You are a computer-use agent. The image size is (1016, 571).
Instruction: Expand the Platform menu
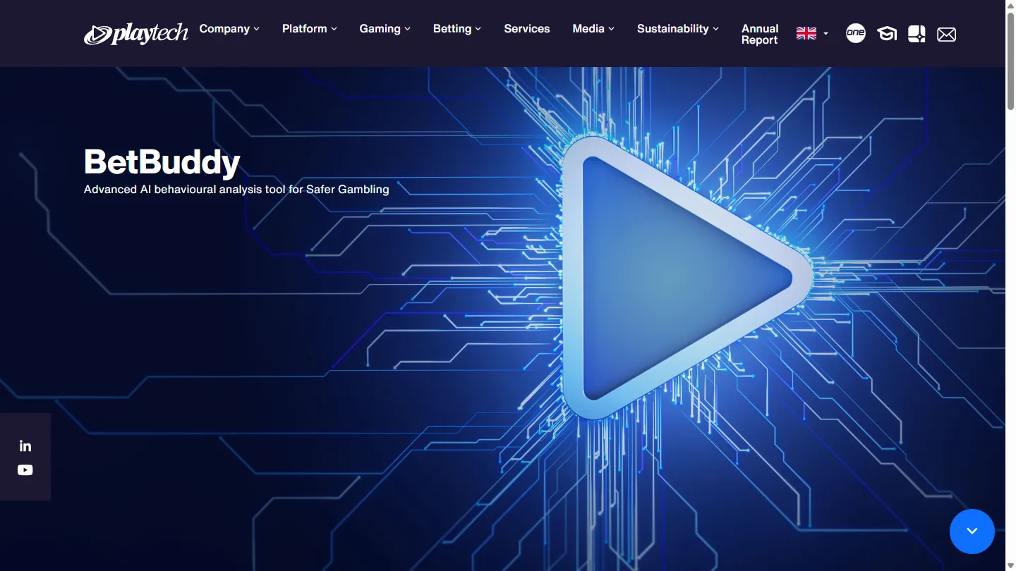(x=310, y=29)
